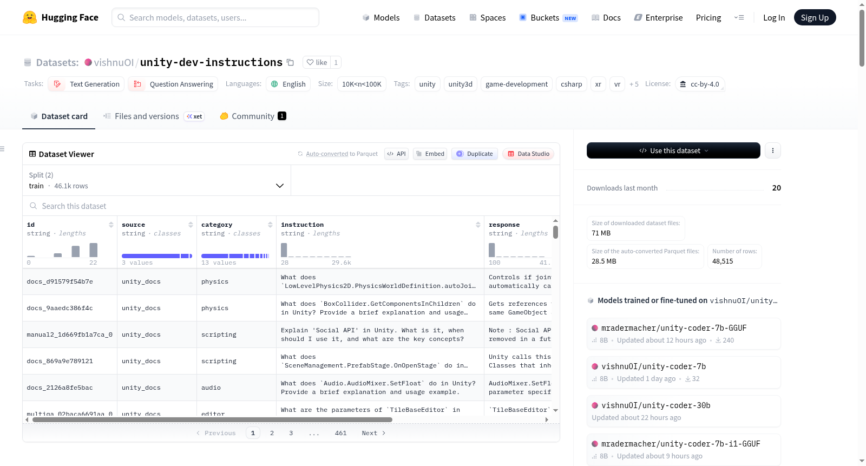This screenshot has height=466, width=866.
Task: Click the horizontal scrollbar of the data table
Action: point(212,419)
